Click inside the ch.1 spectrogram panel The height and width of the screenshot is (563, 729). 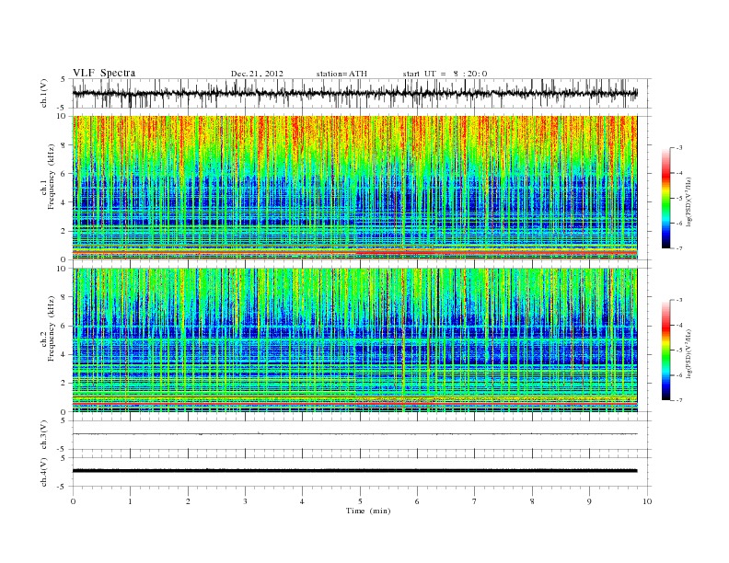point(355,188)
